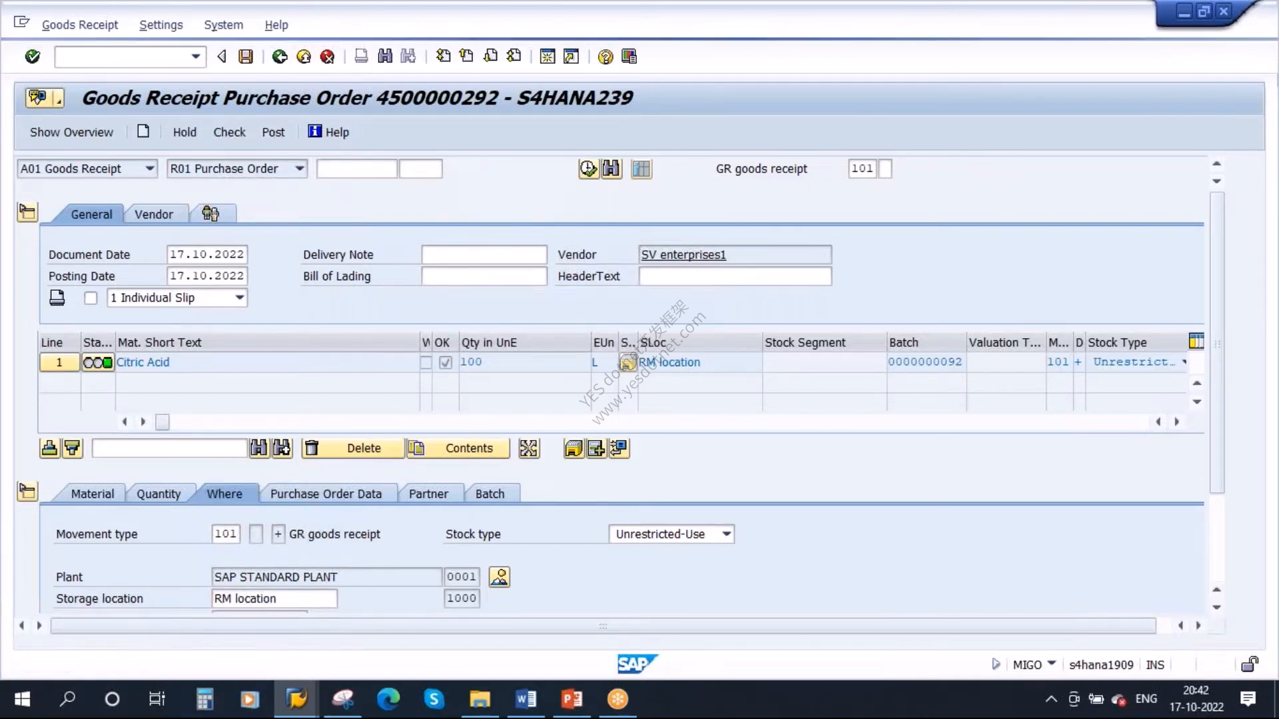The image size is (1279, 719).
Task: Click the SV enterprises1 vendor link
Action: pos(683,254)
